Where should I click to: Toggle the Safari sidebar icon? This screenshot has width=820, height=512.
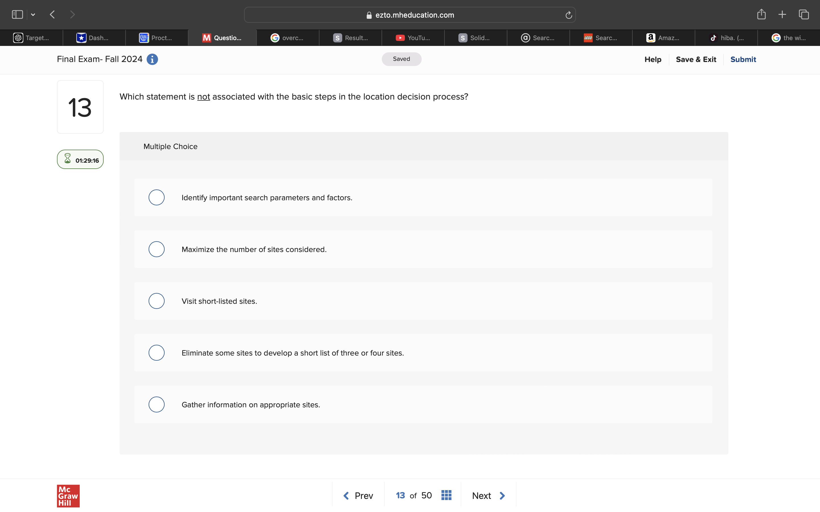click(x=17, y=15)
